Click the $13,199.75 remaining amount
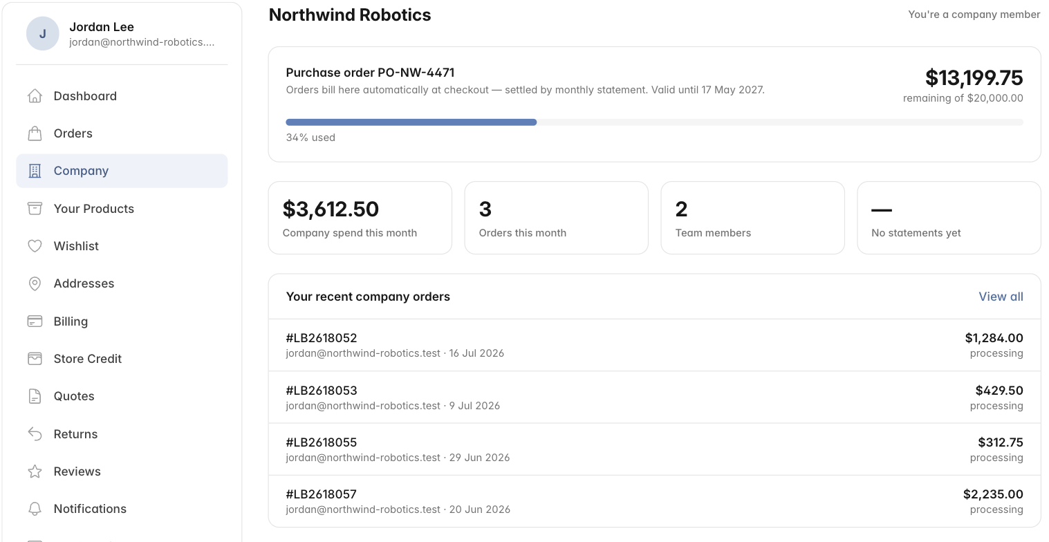Viewport: 1049px width, 542px height. (x=974, y=77)
